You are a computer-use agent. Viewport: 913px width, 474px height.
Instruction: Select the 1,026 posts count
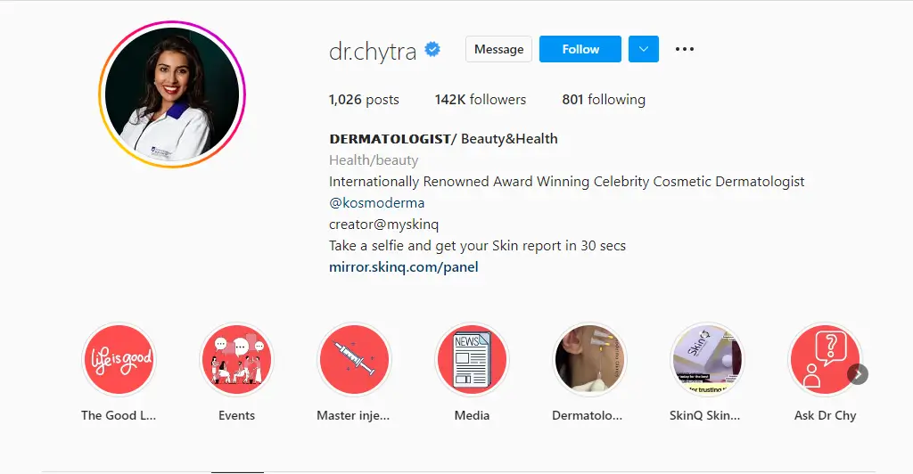(364, 100)
